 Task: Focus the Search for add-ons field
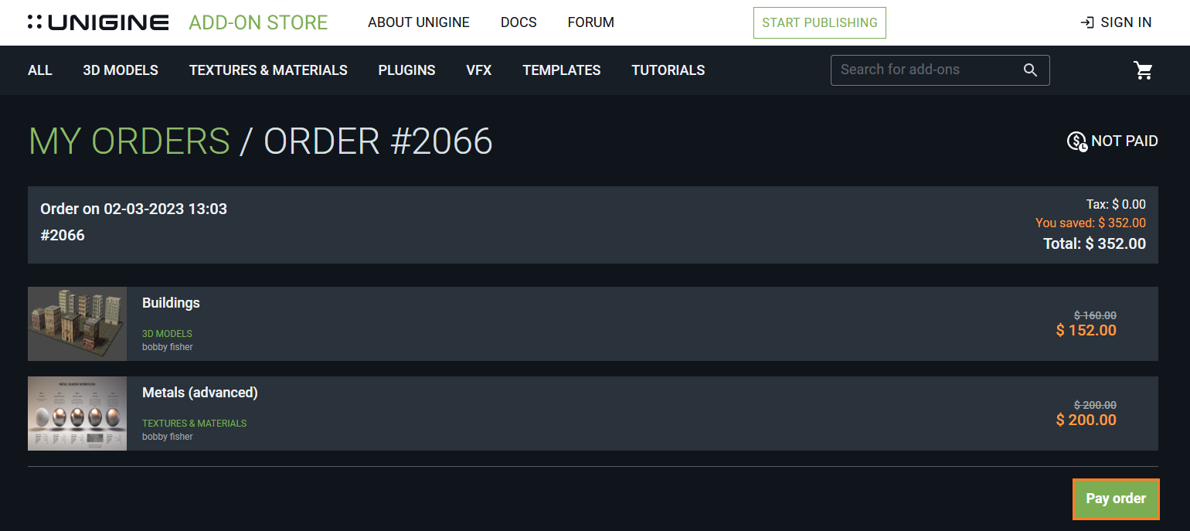tap(940, 70)
